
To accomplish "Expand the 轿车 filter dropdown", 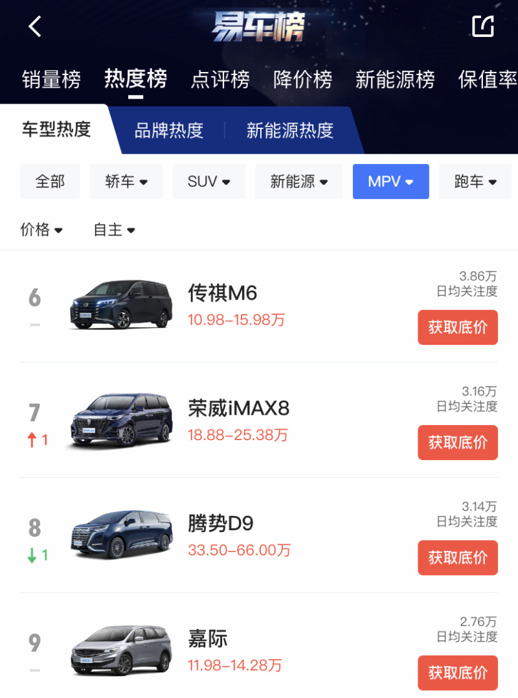I will point(126,181).
